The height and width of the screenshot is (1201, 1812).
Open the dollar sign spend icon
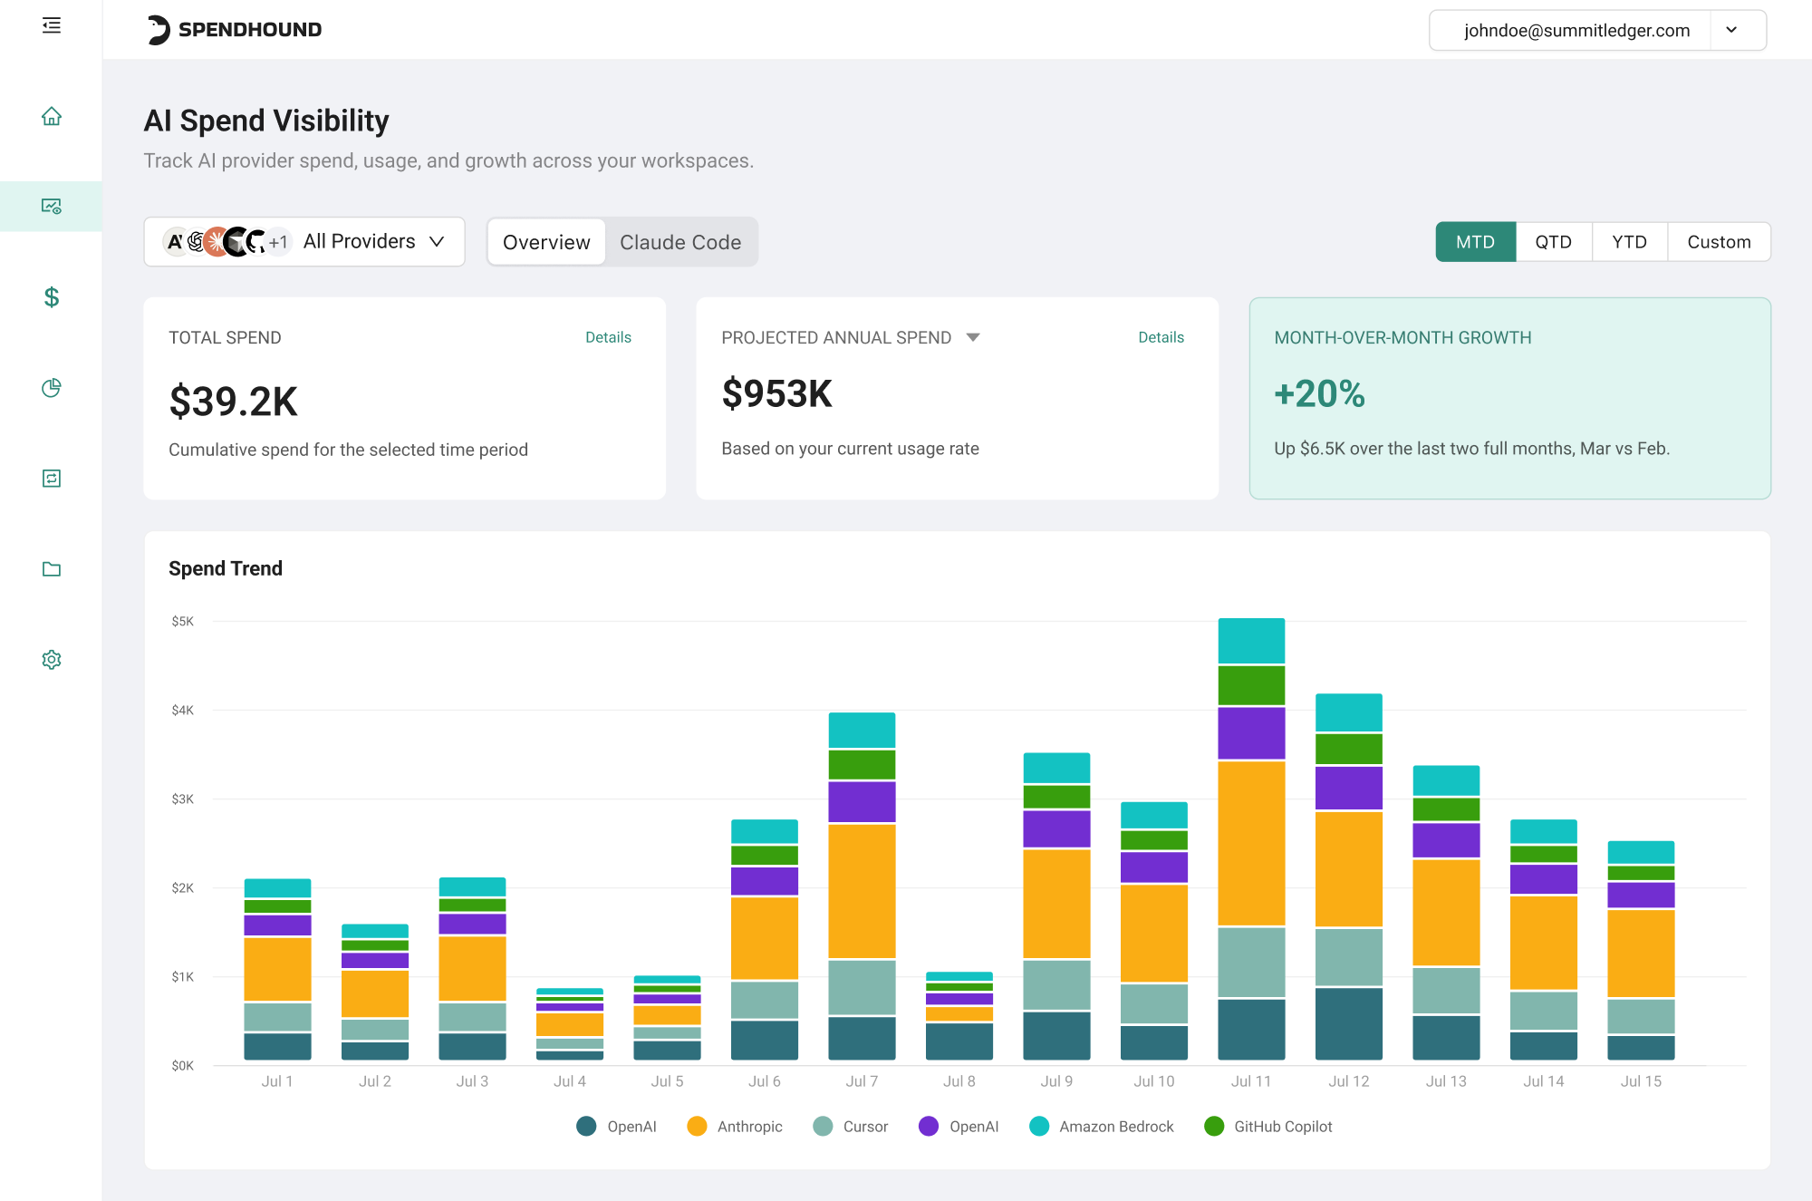52,297
